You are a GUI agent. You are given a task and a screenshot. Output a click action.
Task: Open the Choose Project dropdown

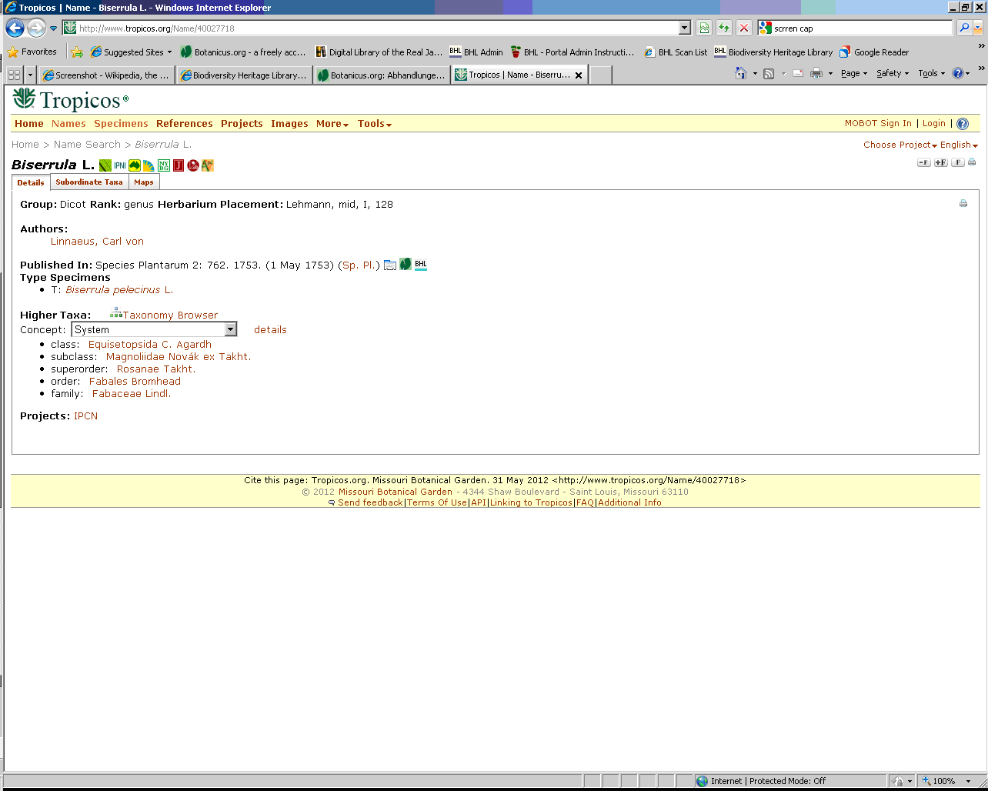900,145
